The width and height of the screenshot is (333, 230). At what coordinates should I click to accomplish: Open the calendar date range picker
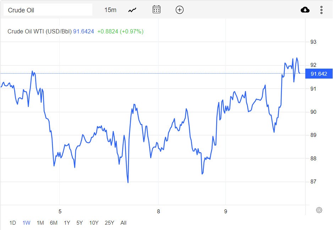(x=157, y=10)
